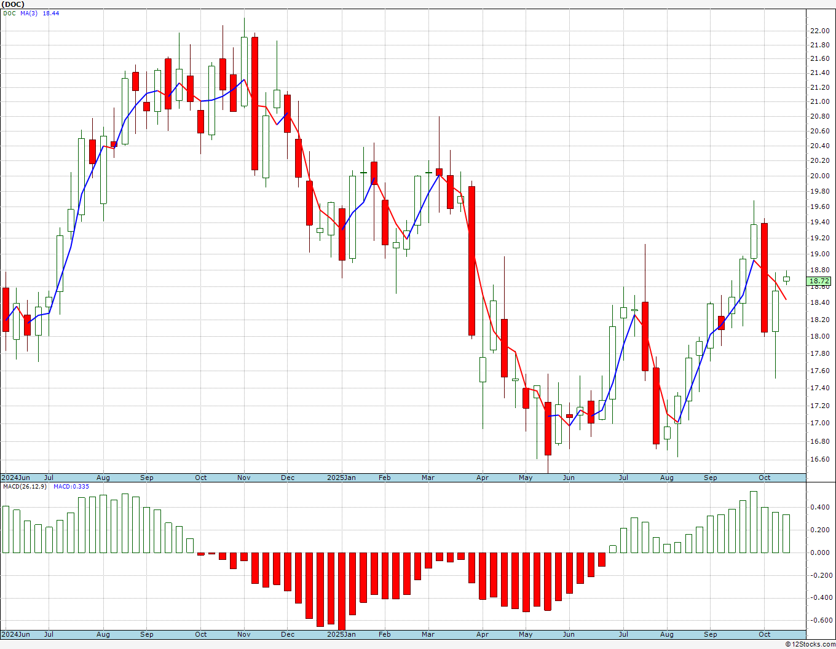
Task: Click Dec on the price chart time axis
Action: coord(288,478)
